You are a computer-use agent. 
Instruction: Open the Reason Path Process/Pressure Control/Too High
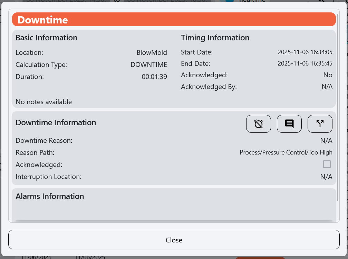coord(286,152)
